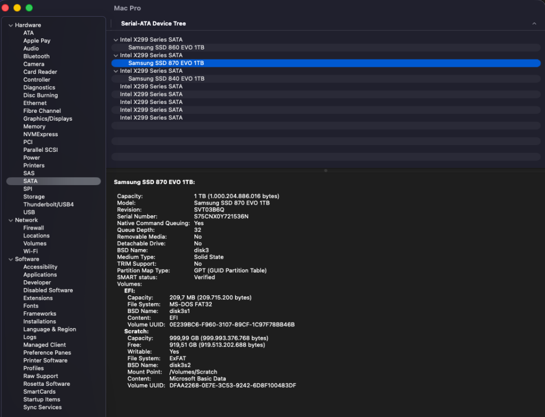Viewport: 545px width, 417px height.
Task: Collapse the Intel X299 SATA node above the 870 EVO
Action: (116, 55)
